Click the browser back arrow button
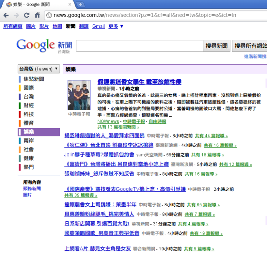 pos(6,15)
